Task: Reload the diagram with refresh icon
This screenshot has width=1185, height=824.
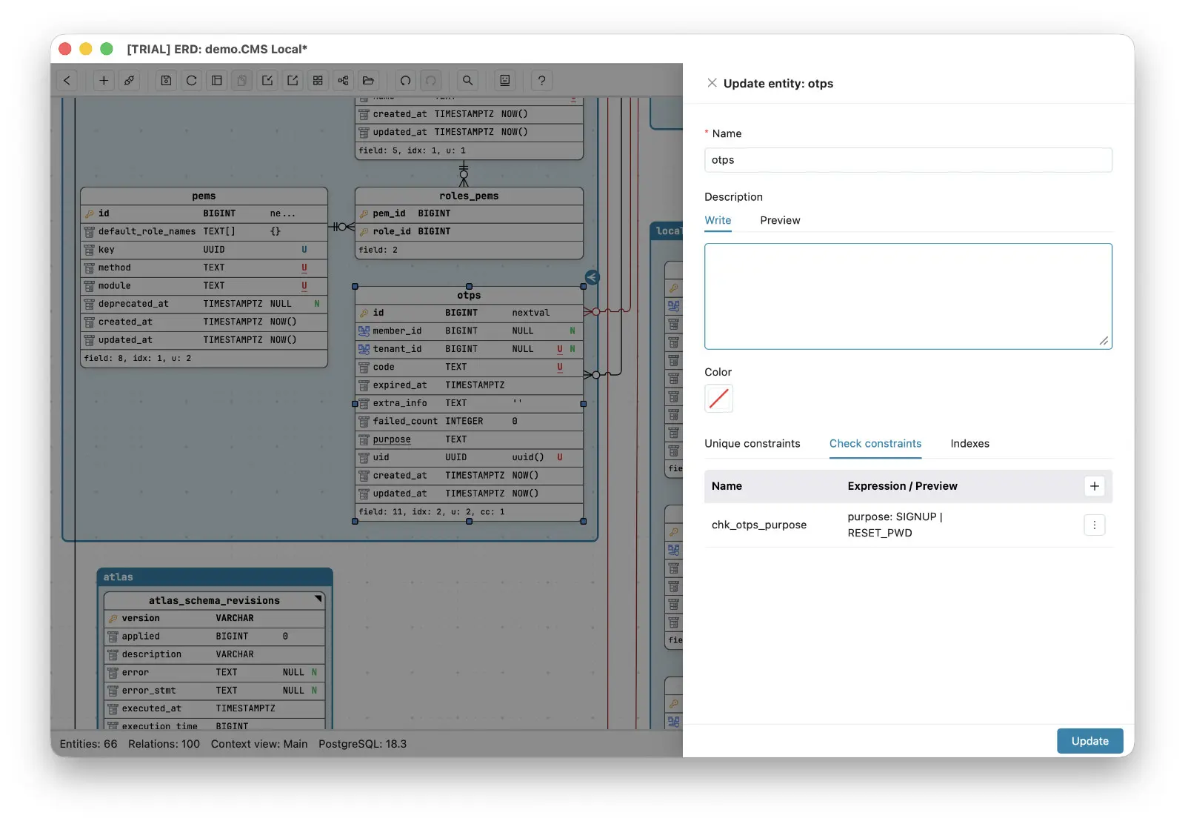Action: click(192, 81)
